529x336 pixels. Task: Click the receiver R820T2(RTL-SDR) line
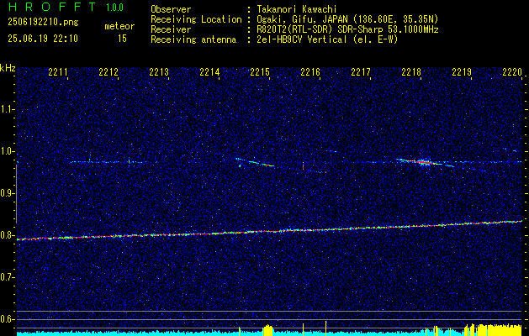tap(347, 29)
